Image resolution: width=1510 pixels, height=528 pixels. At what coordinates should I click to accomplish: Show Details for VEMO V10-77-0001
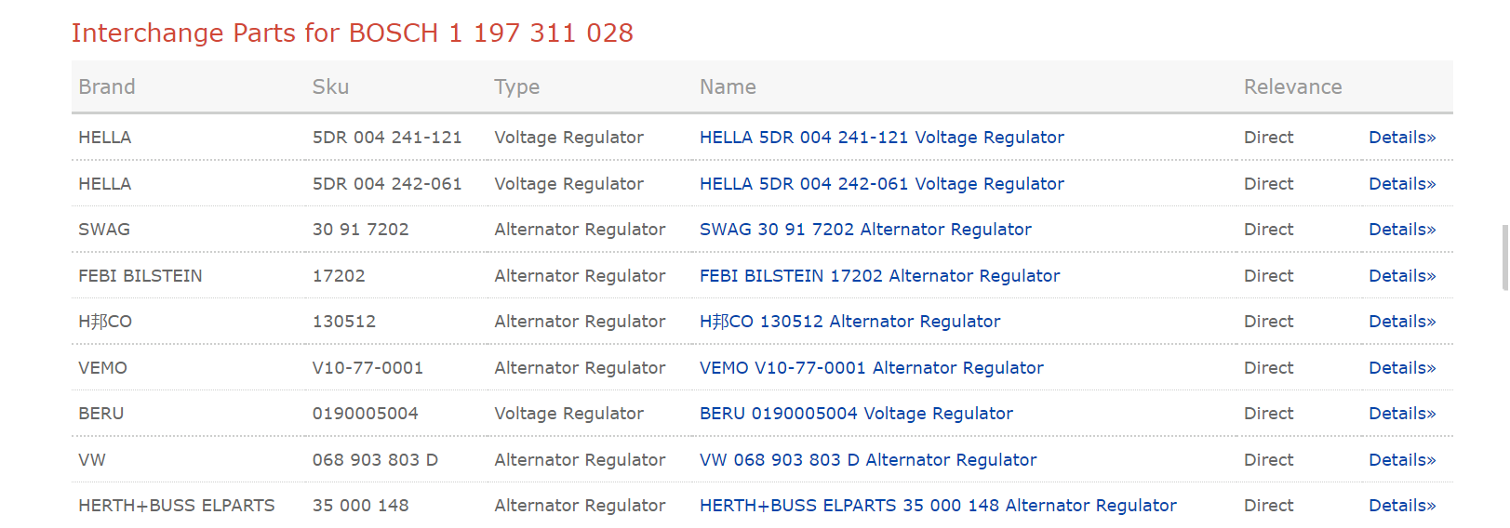[1401, 368]
